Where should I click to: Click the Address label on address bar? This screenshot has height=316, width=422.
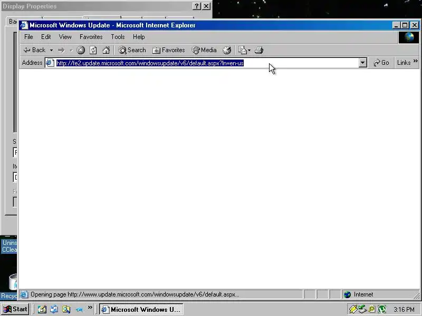32,63
